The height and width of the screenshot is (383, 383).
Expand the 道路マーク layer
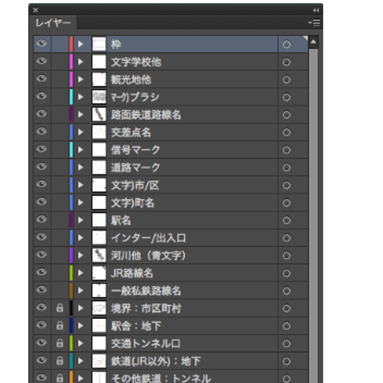(x=81, y=167)
